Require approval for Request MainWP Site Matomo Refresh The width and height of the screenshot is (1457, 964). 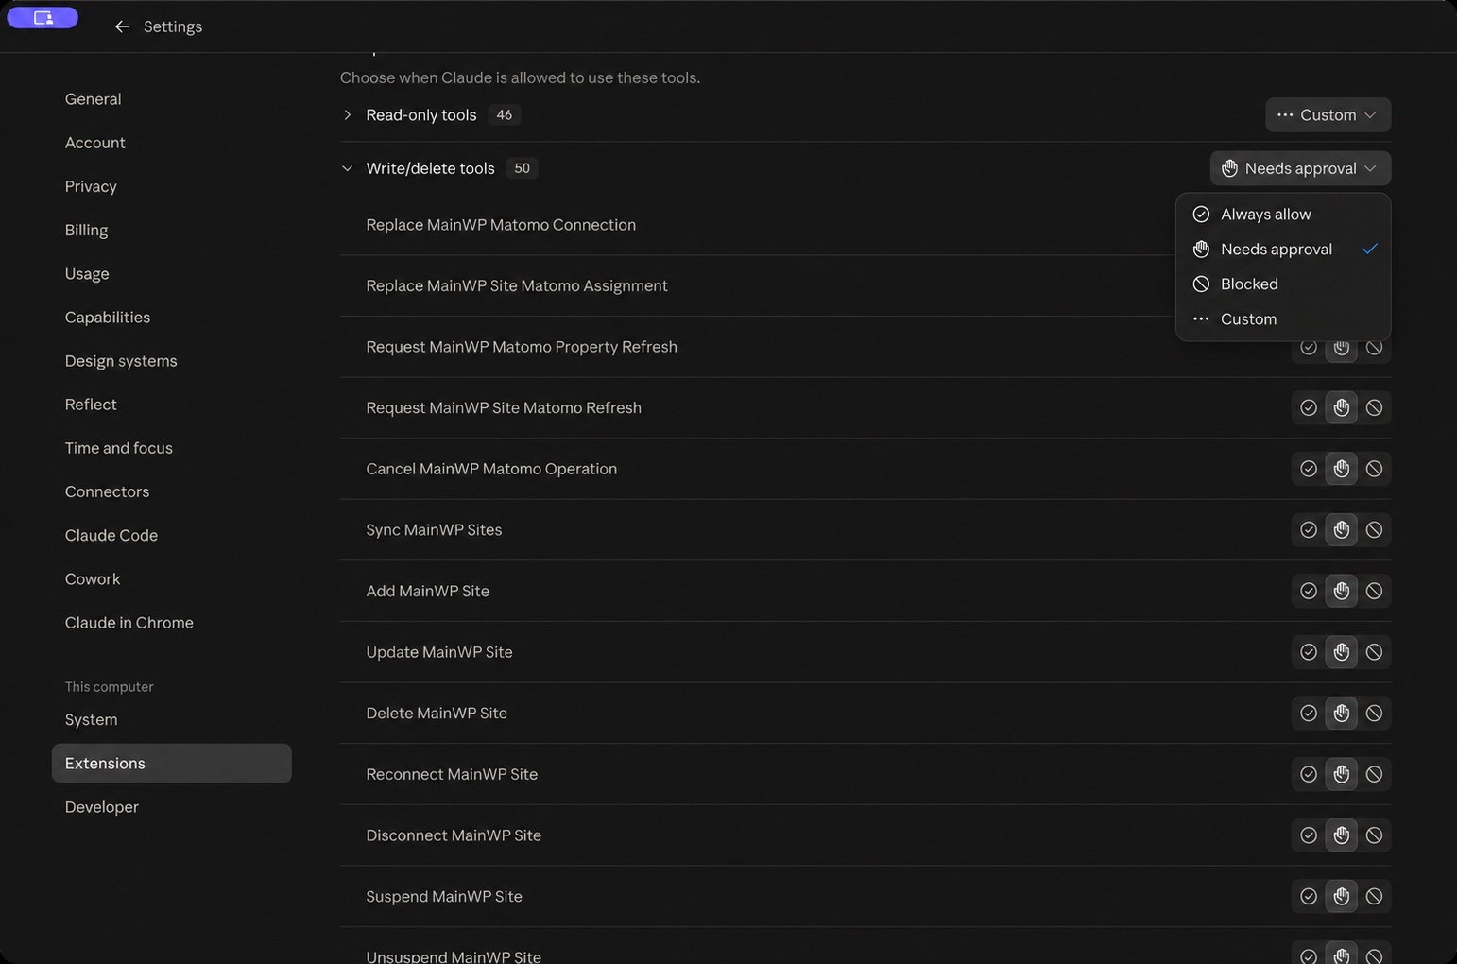(1341, 407)
